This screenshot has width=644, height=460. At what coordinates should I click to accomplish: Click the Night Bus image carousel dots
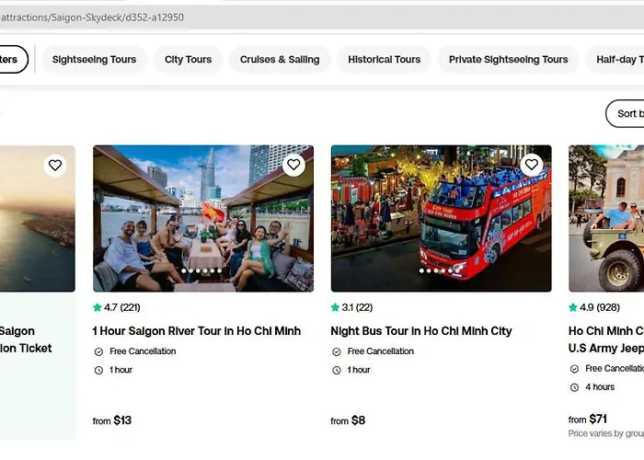coord(440,270)
